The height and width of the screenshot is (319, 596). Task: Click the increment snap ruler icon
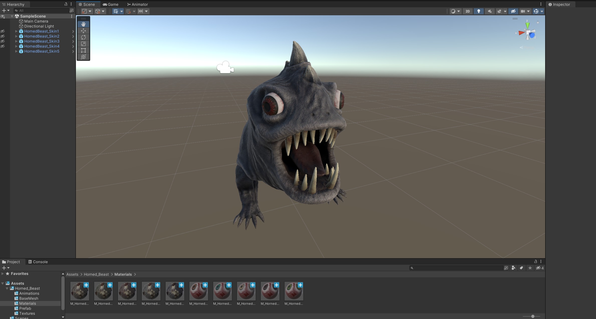click(141, 11)
